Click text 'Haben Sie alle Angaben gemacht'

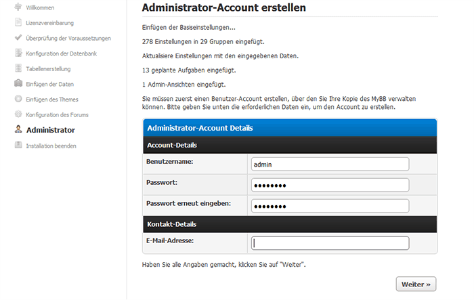(188, 265)
